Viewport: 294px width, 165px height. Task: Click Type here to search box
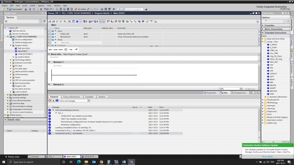click(34, 162)
